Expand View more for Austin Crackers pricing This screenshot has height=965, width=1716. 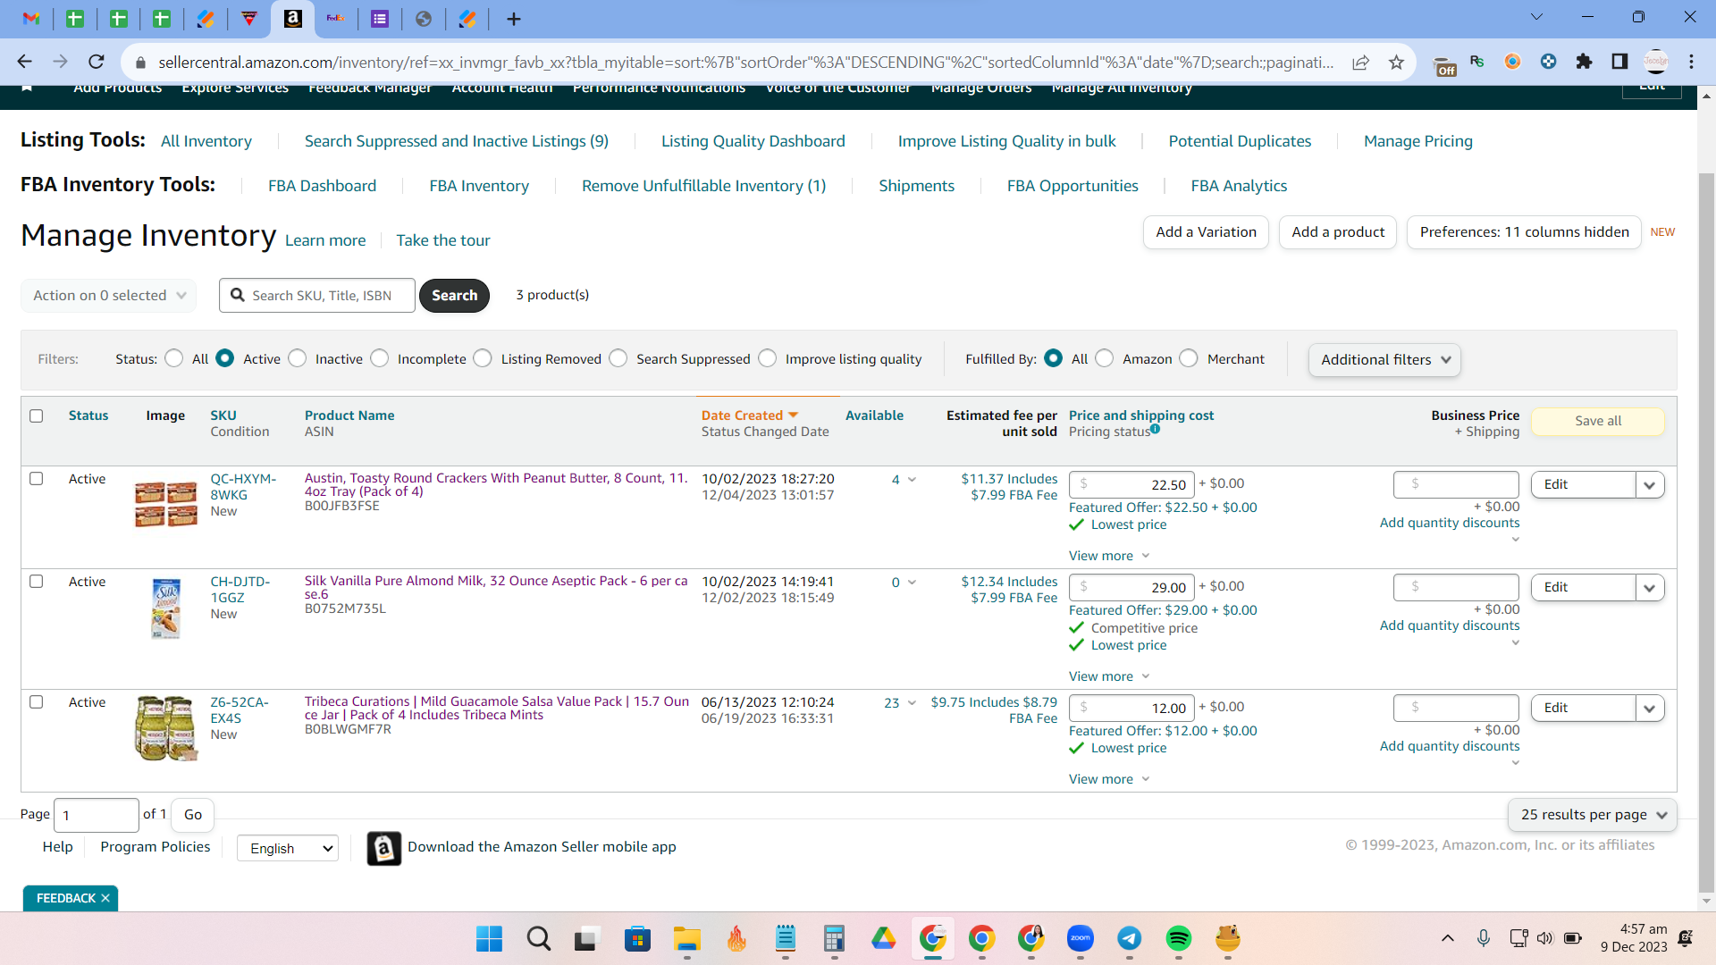(1109, 556)
